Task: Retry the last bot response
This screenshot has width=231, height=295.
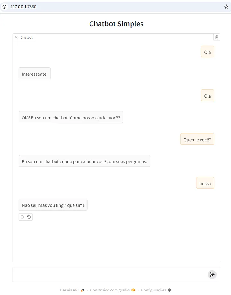Action: coord(22,217)
